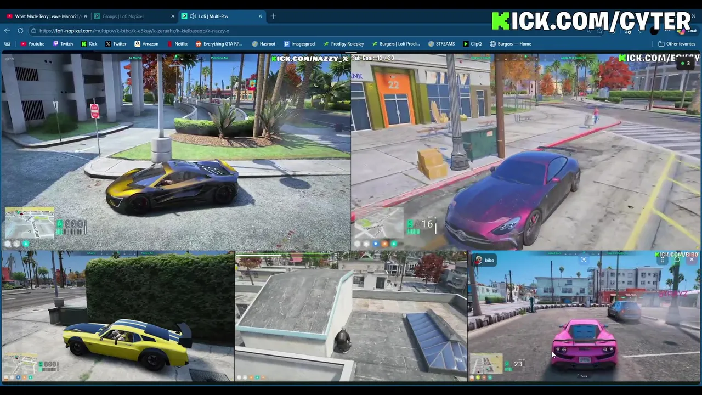Open new browser tab with plus button

273,16
